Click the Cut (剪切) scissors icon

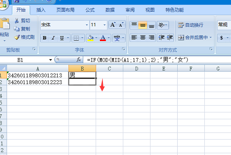click(x=17, y=21)
